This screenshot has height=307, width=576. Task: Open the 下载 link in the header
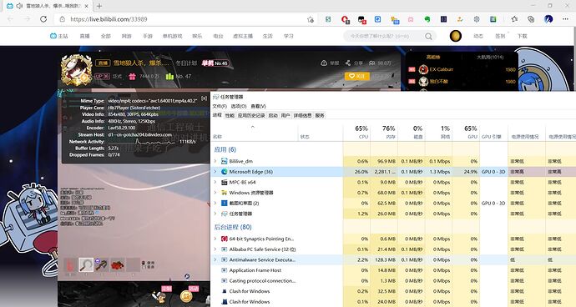(x=522, y=36)
